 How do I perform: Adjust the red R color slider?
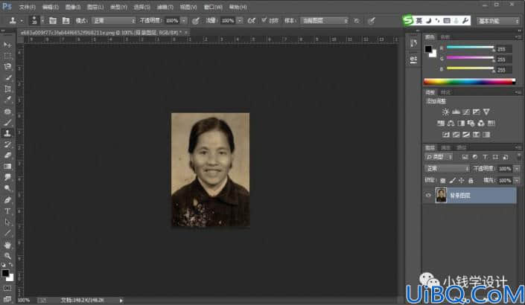pyautogui.click(x=470, y=48)
